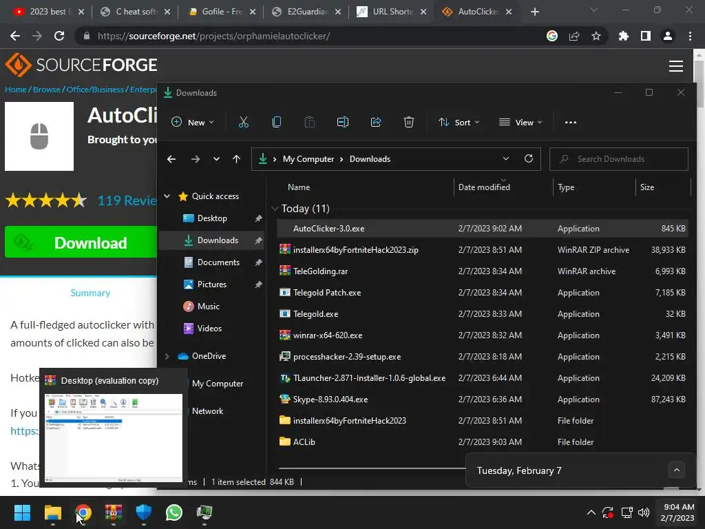Screen dimensions: 705x529
Task: Collapse the Today (11) group
Action: pos(275,208)
